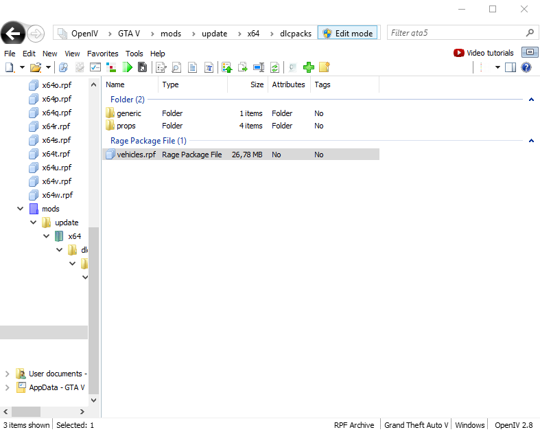Click the new file icon

10,67
